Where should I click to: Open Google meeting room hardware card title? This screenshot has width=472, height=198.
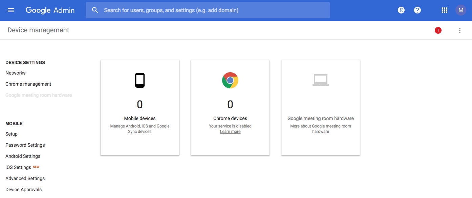321,118
